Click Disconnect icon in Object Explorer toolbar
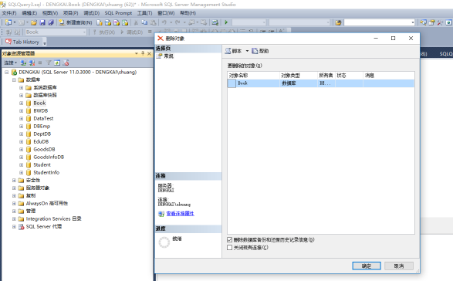 coord(32,63)
